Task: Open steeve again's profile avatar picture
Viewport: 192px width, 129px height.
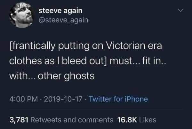Action: (21, 15)
